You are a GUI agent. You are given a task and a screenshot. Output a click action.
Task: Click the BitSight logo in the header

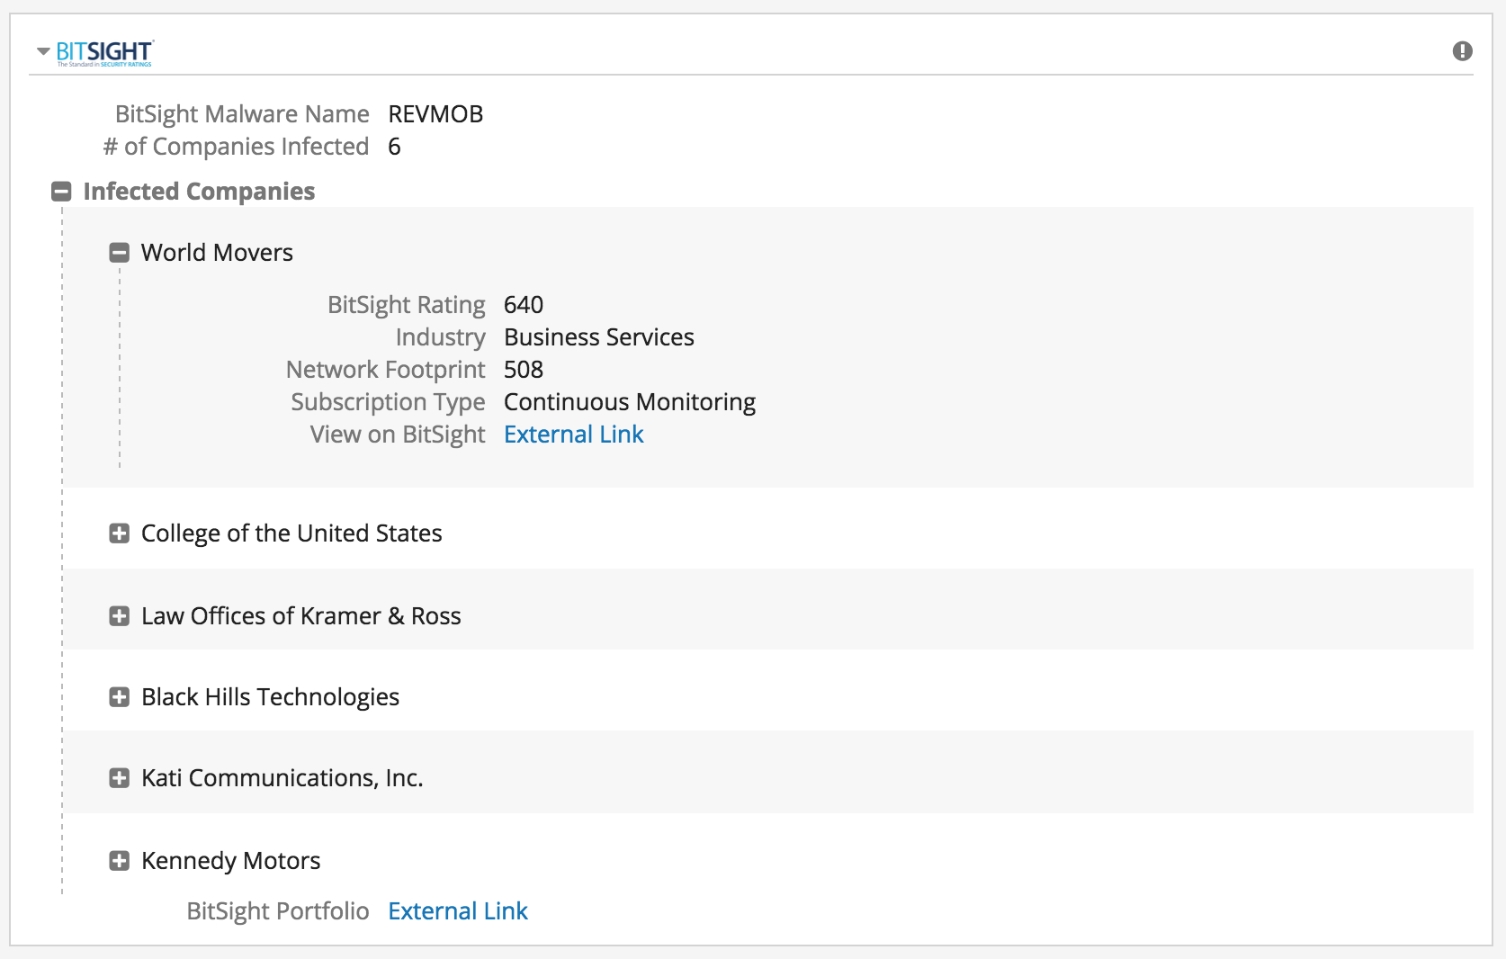click(104, 52)
